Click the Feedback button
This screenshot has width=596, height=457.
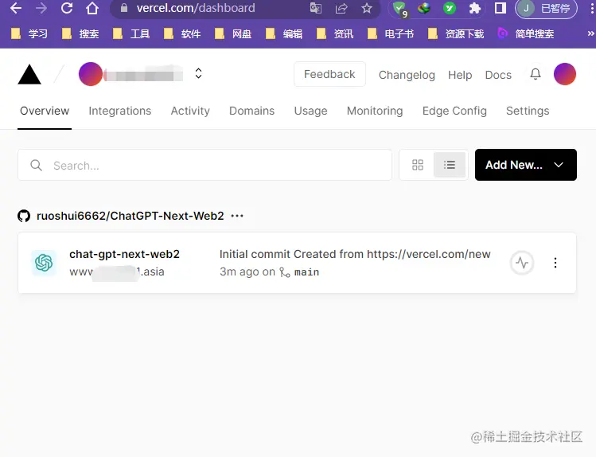[329, 74]
